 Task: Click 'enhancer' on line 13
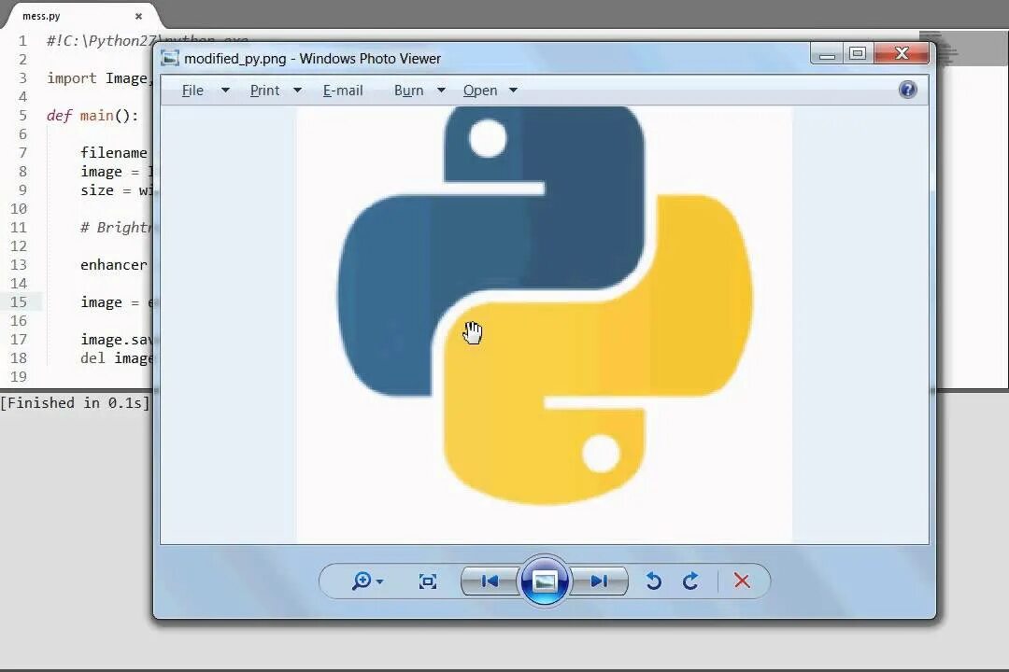[x=114, y=265]
